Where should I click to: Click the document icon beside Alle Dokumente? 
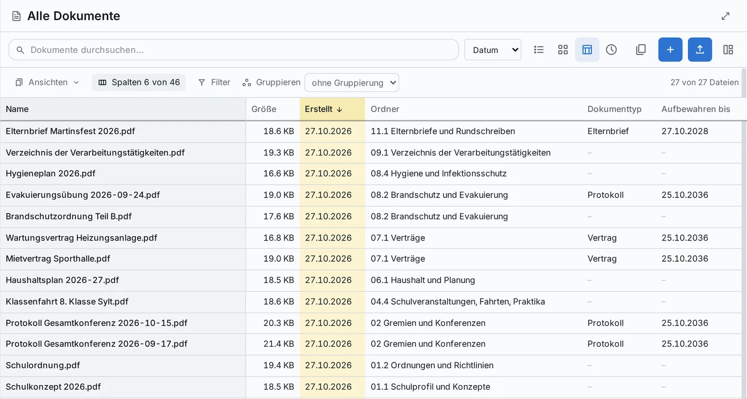[17, 16]
